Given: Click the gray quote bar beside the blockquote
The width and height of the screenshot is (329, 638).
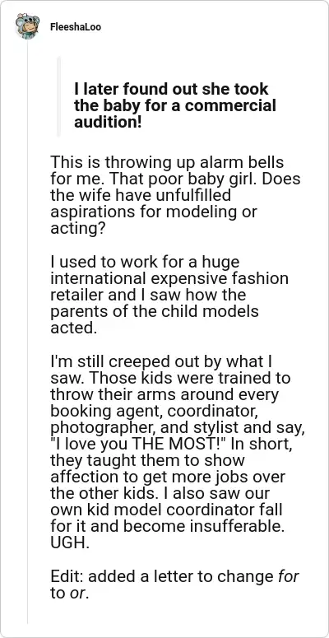Looking at the screenshot, I should click(59, 96).
